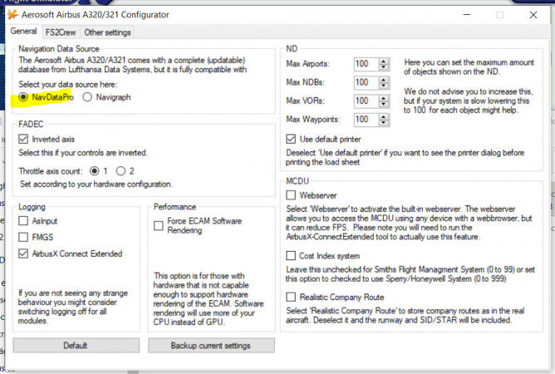Click the Aerosoft configurator title bar icon
The height and width of the screenshot is (374, 555).
tap(12, 14)
